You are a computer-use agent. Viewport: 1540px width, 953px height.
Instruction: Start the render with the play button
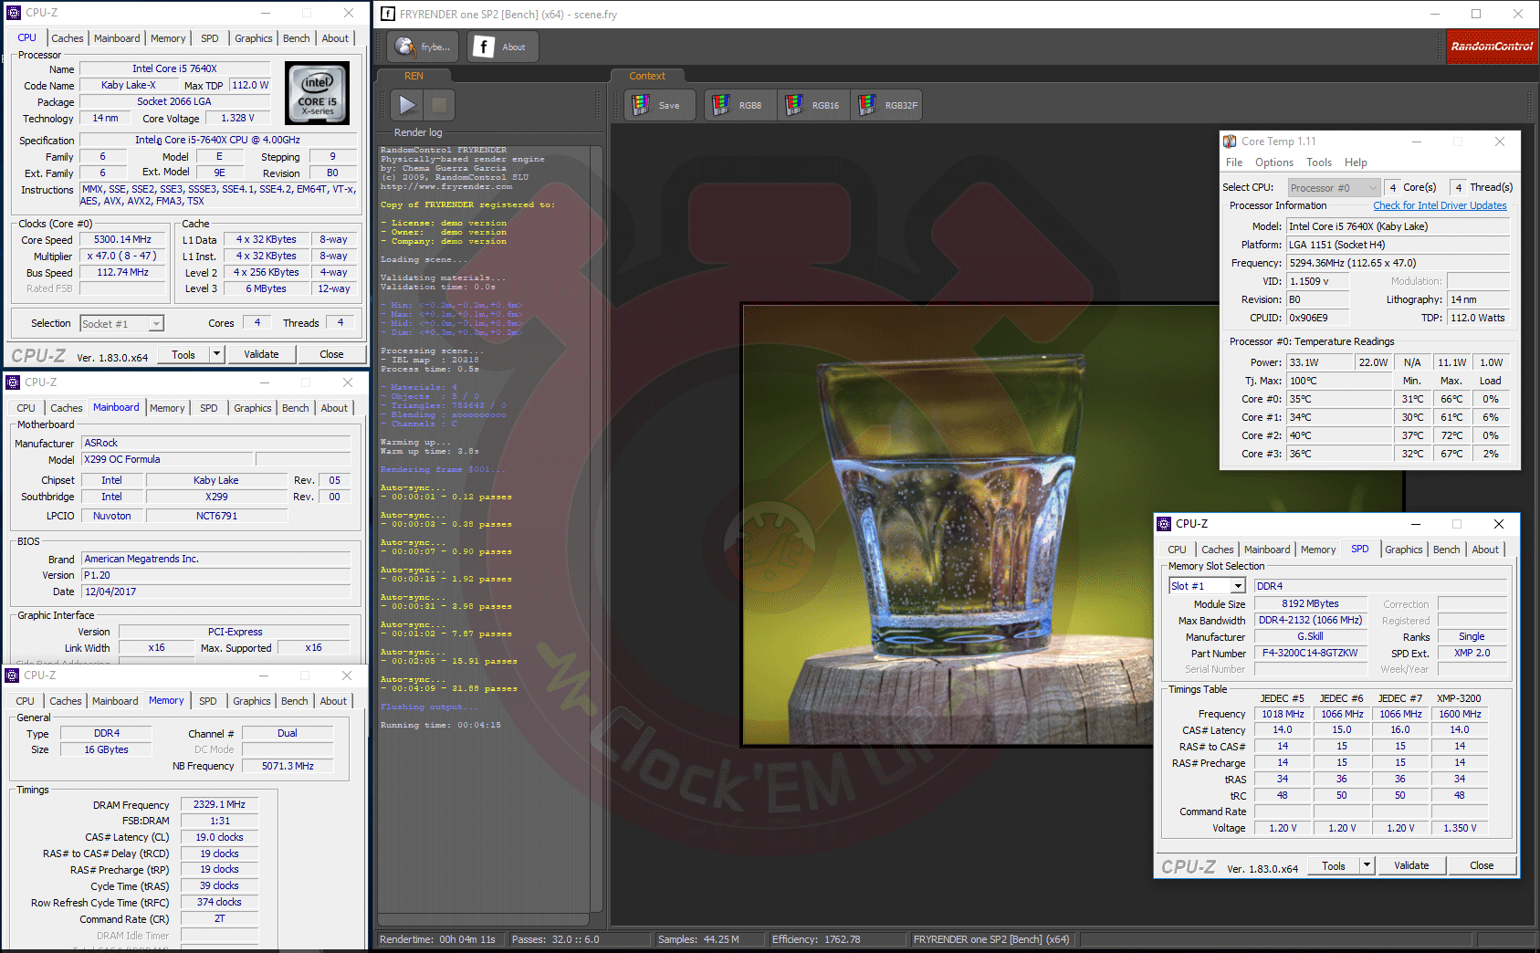tap(407, 105)
